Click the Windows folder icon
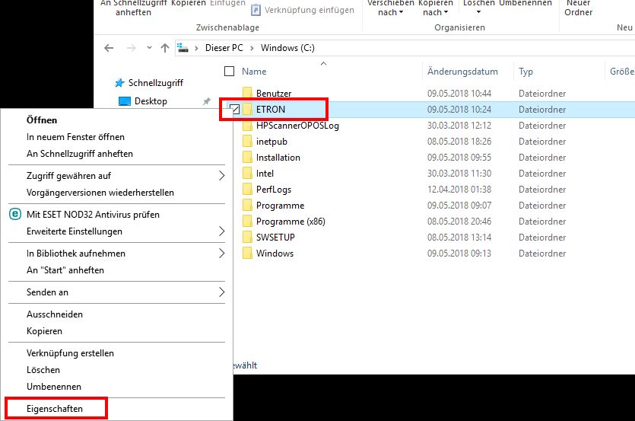635x421 pixels. click(x=246, y=254)
